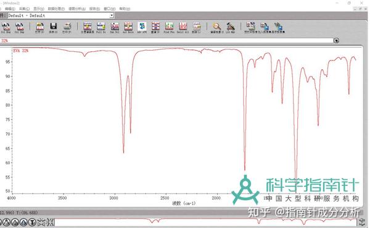
Task: Click the 2500 wavenumber axis tick label
Action: [165, 198]
